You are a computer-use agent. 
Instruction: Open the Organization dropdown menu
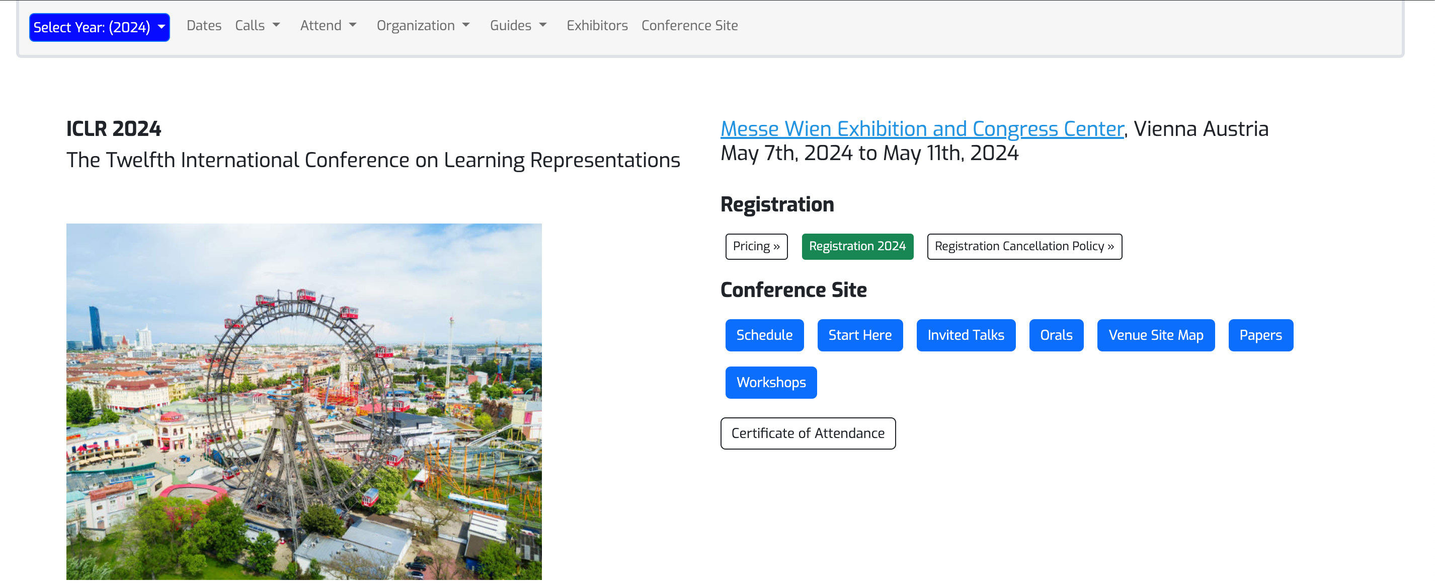click(x=423, y=26)
